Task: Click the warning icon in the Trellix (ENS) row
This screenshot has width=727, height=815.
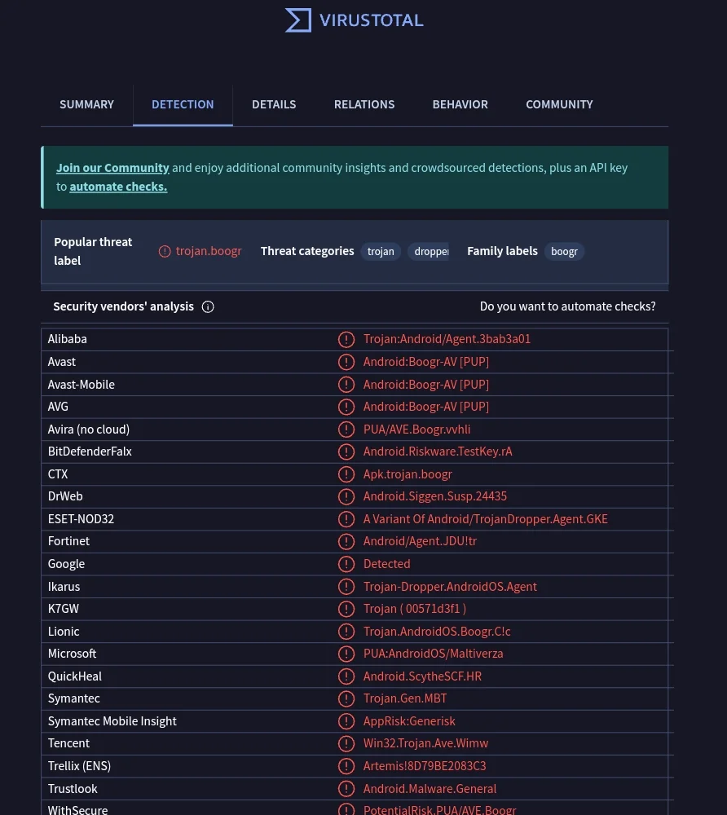Action: pos(346,766)
